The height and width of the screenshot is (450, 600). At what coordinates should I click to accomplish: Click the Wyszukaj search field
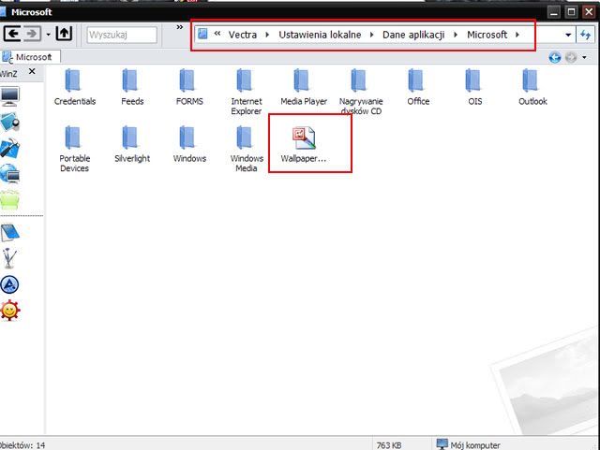pos(121,35)
